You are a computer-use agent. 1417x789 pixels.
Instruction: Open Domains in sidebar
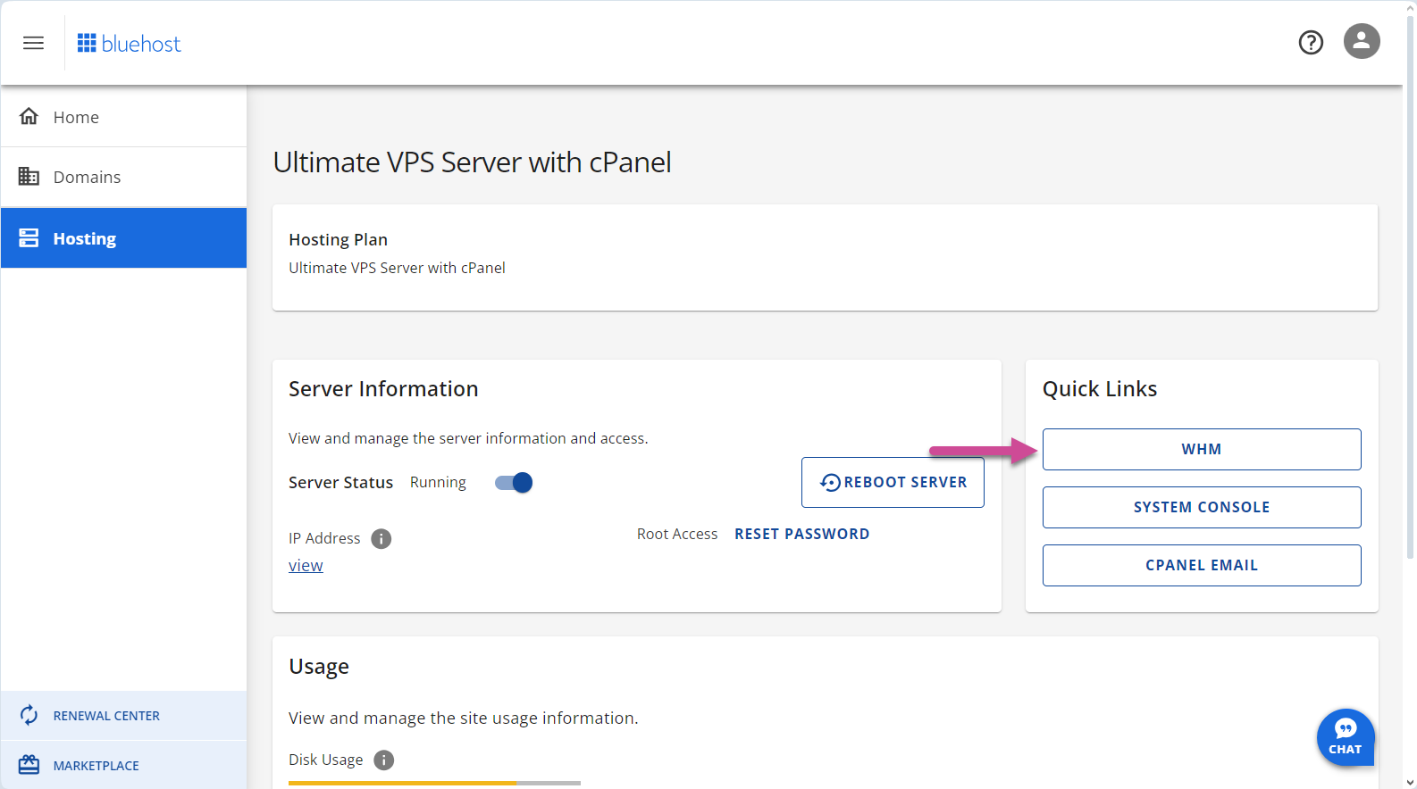[123, 177]
